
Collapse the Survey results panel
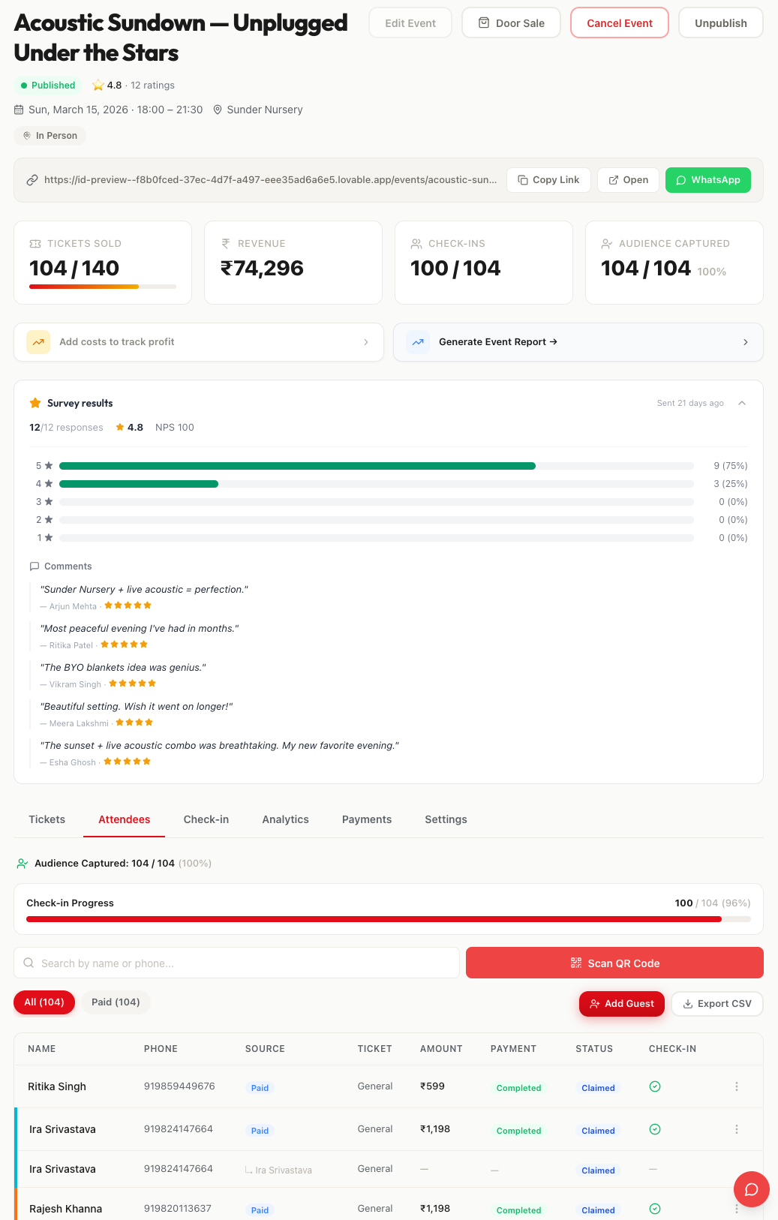tap(741, 404)
